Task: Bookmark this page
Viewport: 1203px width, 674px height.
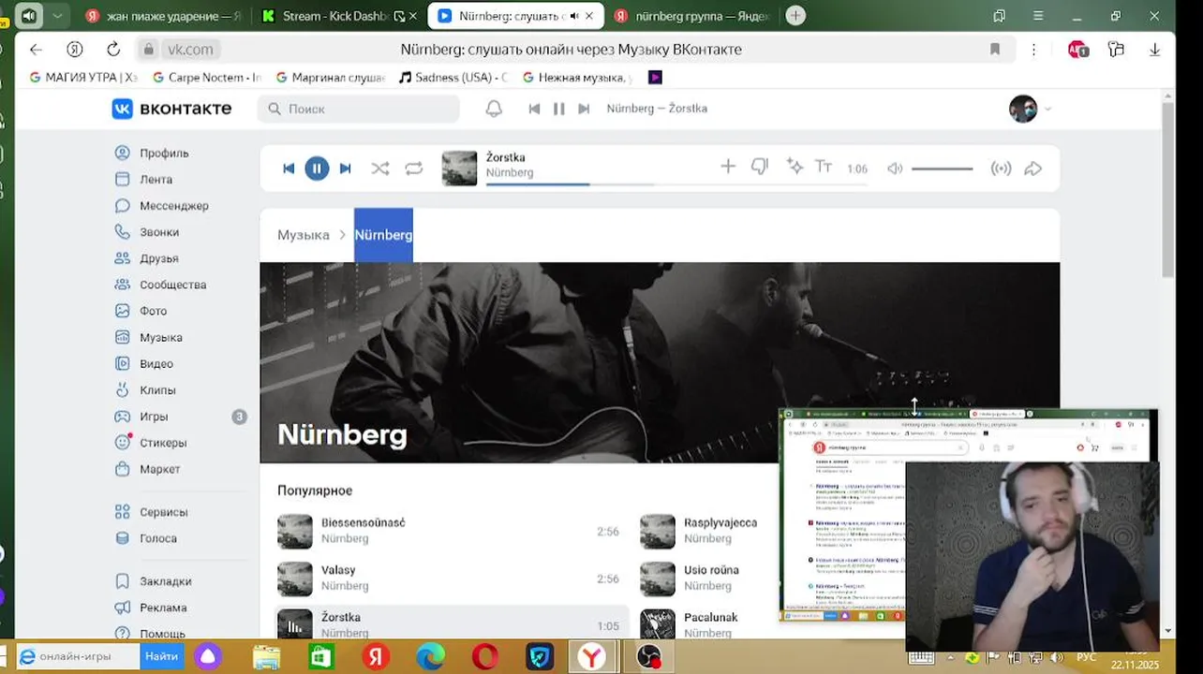Action: pos(995,50)
